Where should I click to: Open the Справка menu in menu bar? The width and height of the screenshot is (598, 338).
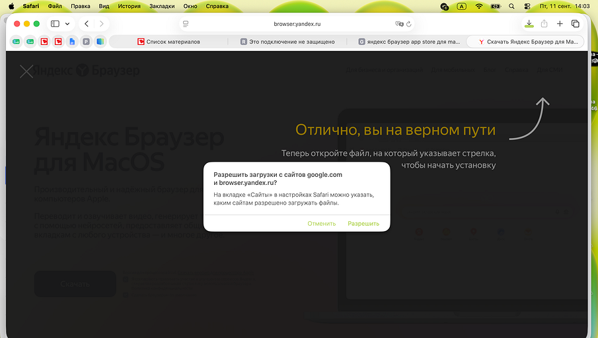pos(217,6)
